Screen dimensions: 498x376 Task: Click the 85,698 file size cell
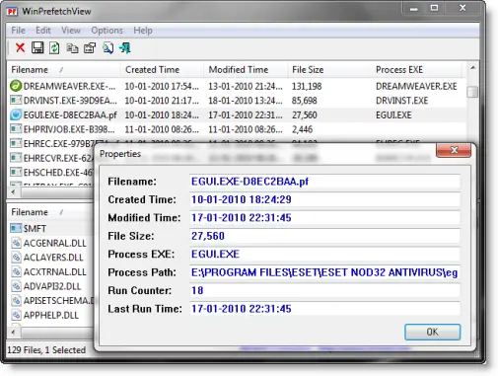point(304,101)
